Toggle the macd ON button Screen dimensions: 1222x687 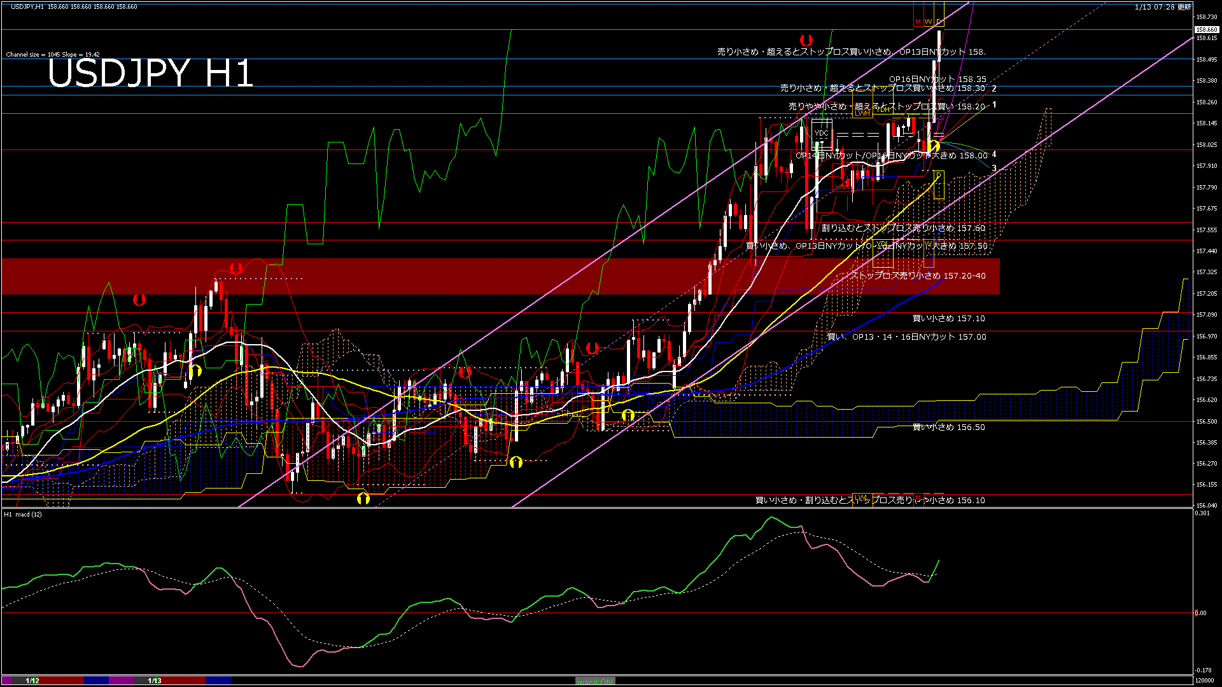click(595, 681)
